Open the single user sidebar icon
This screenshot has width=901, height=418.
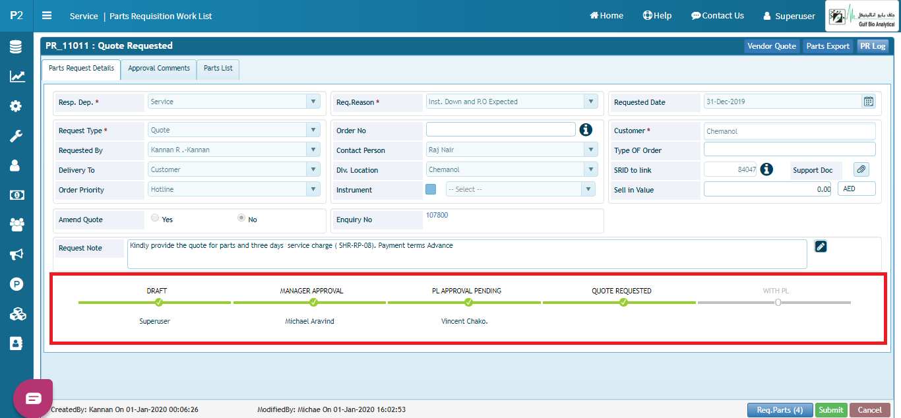pos(16,165)
